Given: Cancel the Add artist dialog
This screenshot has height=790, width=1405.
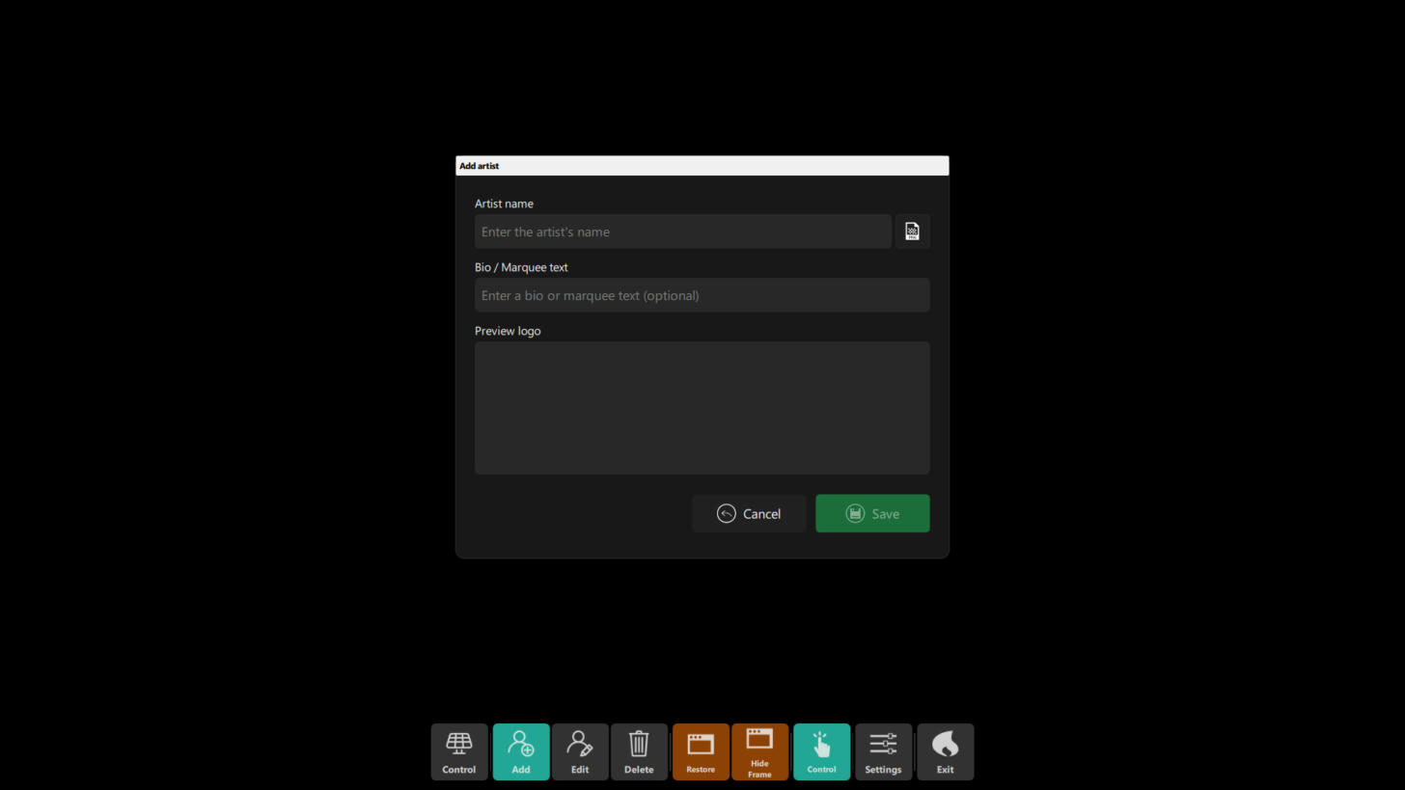Looking at the screenshot, I should 749,513.
